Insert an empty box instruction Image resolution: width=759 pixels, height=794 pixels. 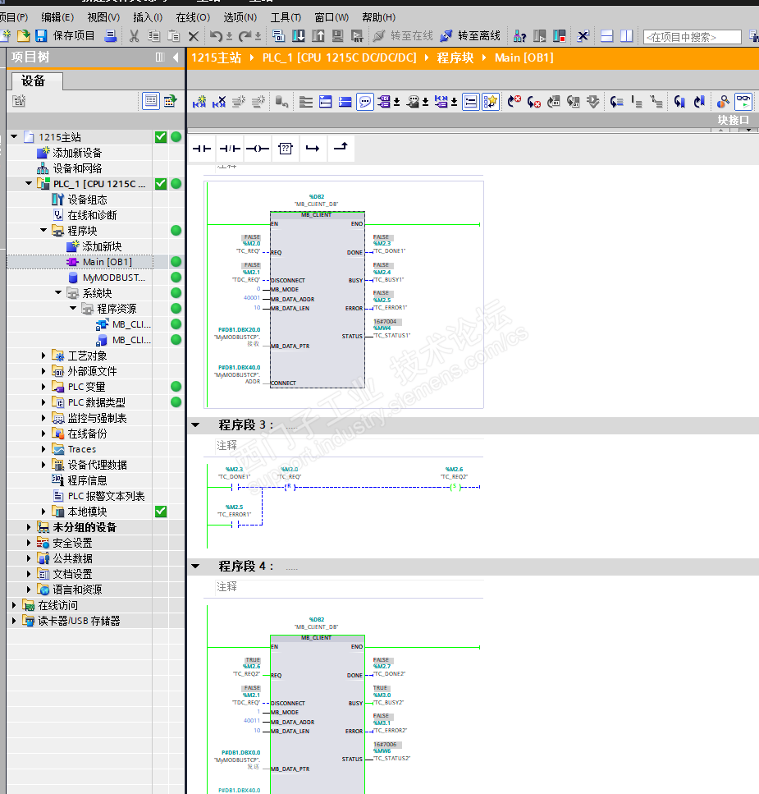pos(285,149)
